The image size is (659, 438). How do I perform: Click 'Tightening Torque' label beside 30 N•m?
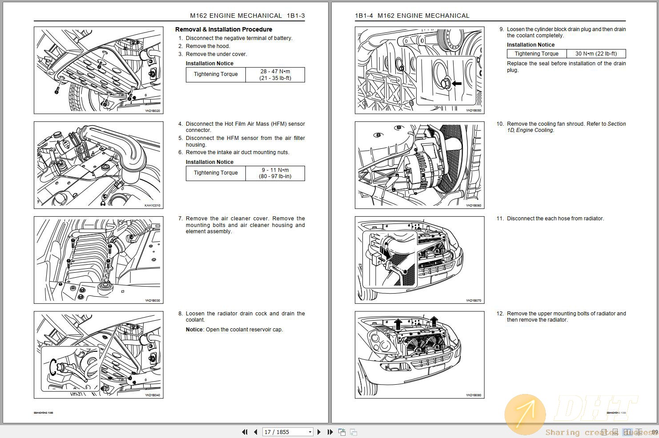click(x=537, y=54)
